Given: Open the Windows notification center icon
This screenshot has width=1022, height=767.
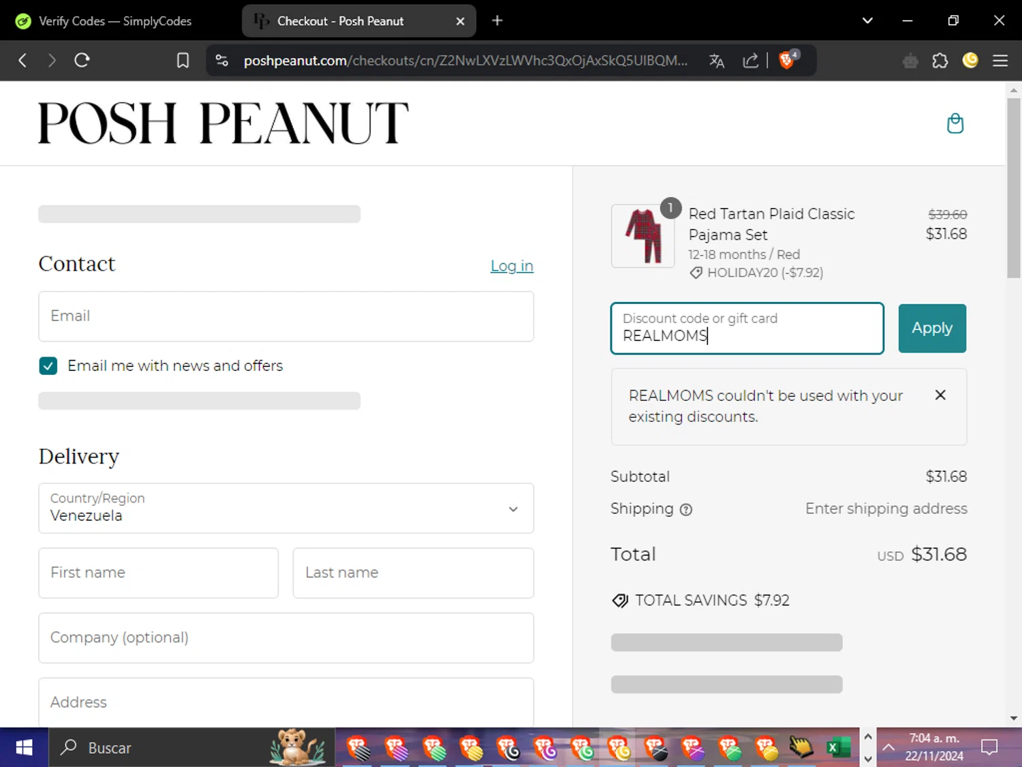Looking at the screenshot, I should click(x=989, y=747).
